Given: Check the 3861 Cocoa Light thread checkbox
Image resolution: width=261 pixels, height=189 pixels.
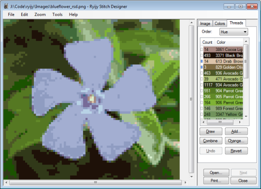Looking at the screenshot, I should coord(202,50).
